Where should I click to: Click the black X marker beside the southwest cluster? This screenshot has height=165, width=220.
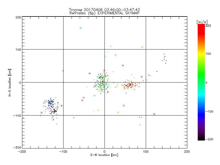pyautogui.click(x=62, y=106)
